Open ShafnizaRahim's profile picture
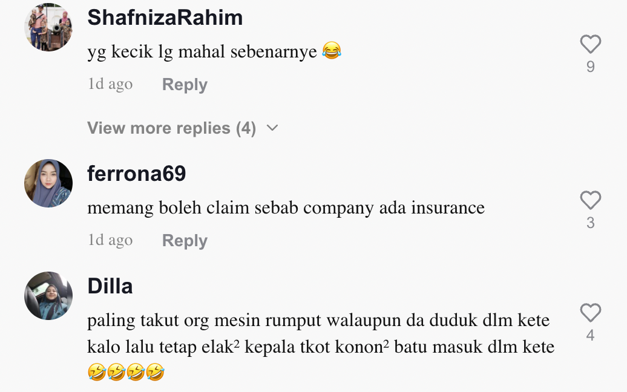The image size is (627, 392). (x=48, y=27)
